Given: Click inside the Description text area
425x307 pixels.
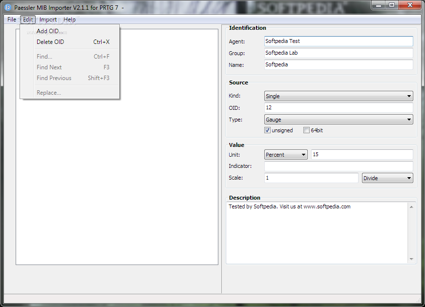Looking at the screenshot, I should [317, 233].
